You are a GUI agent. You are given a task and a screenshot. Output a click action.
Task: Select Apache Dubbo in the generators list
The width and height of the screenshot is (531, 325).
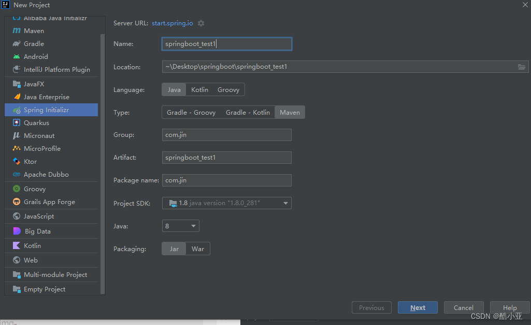tap(51, 174)
